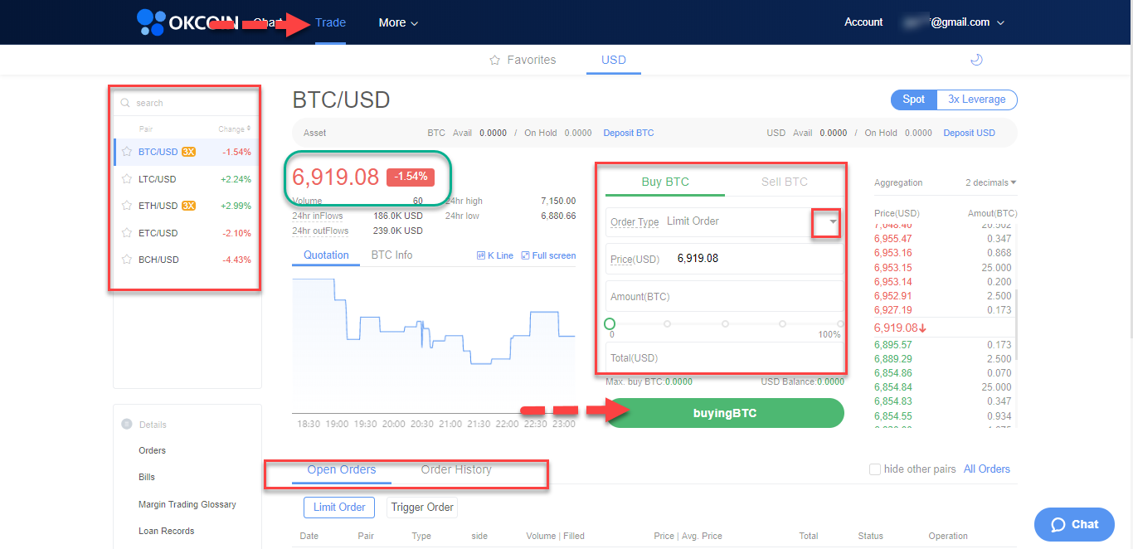Expand the Order Type dropdown
The width and height of the screenshot is (1133, 549).
[x=833, y=221]
